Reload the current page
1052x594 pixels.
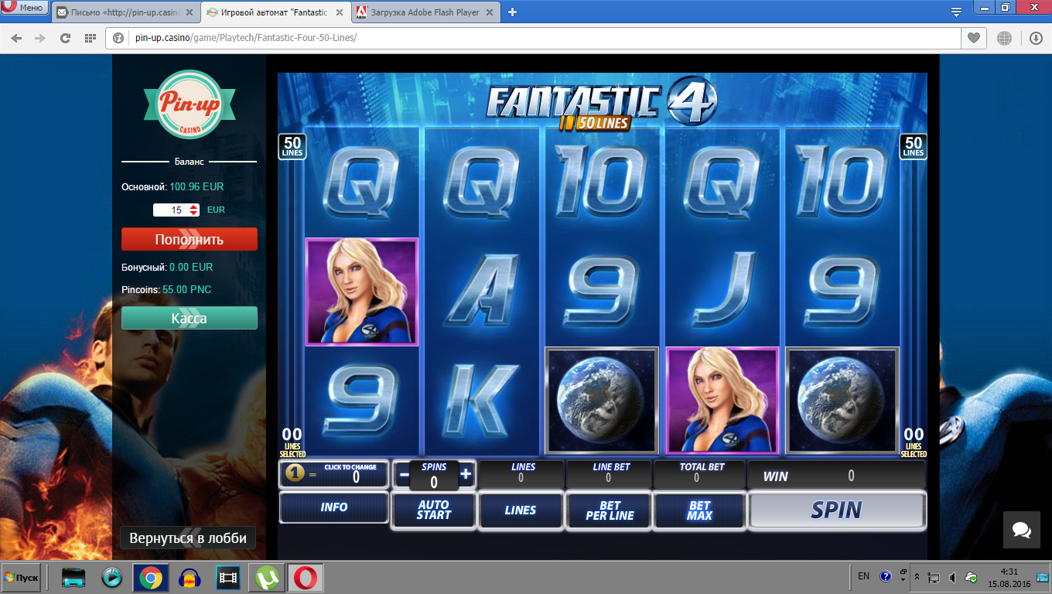[65, 38]
